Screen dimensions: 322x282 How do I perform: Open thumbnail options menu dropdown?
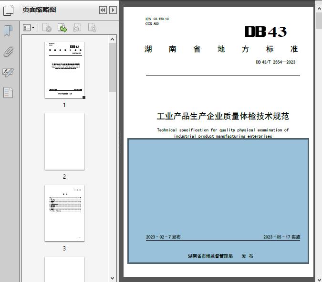(x=29, y=28)
